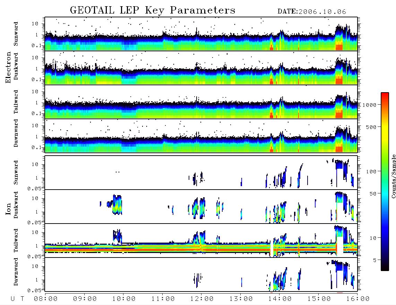
Task: Click the 500 colorbar tick label
Action: [x=371, y=127]
